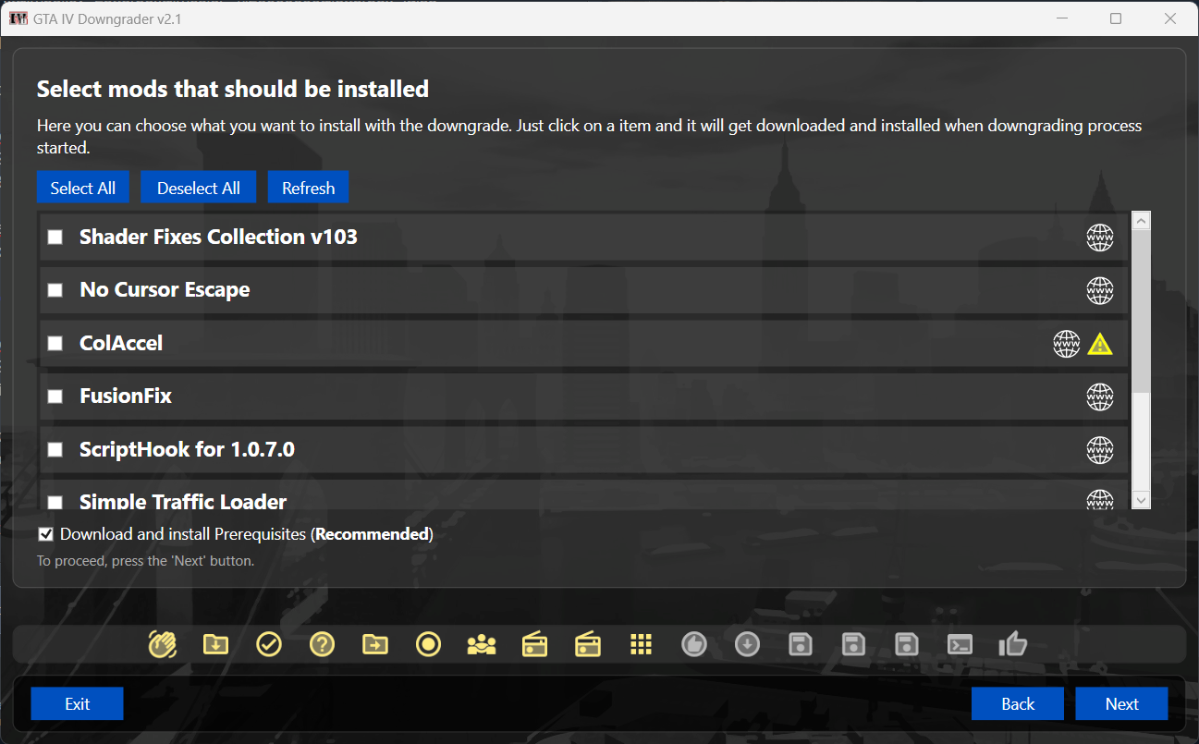Image resolution: width=1199 pixels, height=744 pixels.
Task: Click the 'No Cursor Escape' mod name
Action: [165, 290]
